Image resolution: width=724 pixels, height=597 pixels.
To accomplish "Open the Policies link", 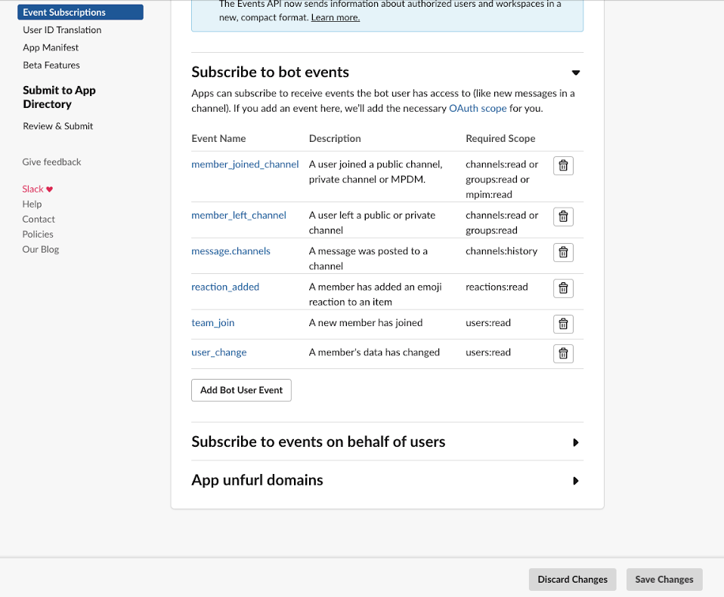I will [x=38, y=234].
